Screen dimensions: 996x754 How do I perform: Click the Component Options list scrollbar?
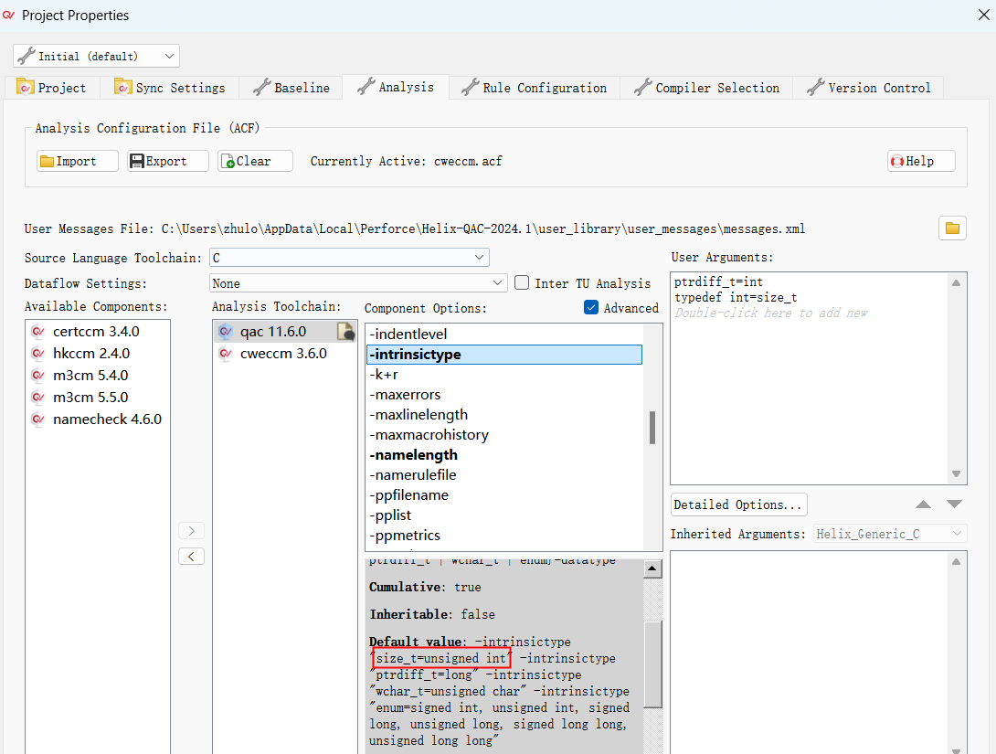click(652, 427)
